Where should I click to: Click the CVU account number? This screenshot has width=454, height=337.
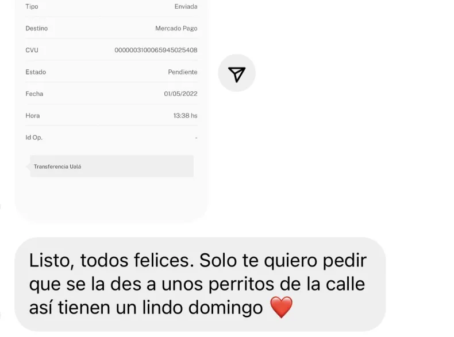pyautogui.click(x=156, y=50)
